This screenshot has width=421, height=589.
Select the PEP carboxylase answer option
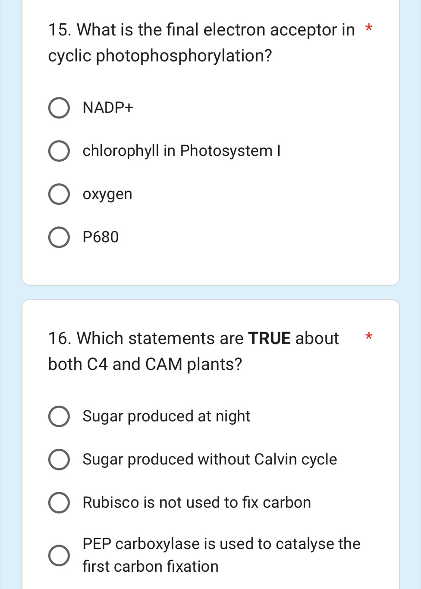[59, 555]
